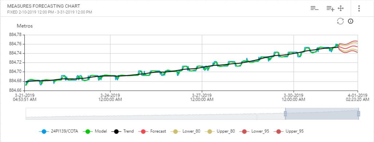Grab the left handle of range navigator
This screenshot has width=374, height=142.
[x=285, y=114]
